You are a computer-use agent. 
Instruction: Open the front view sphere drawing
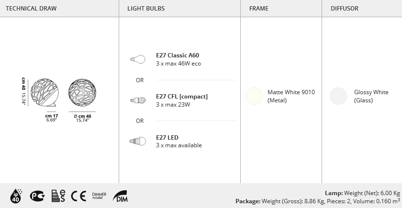tap(82, 92)
